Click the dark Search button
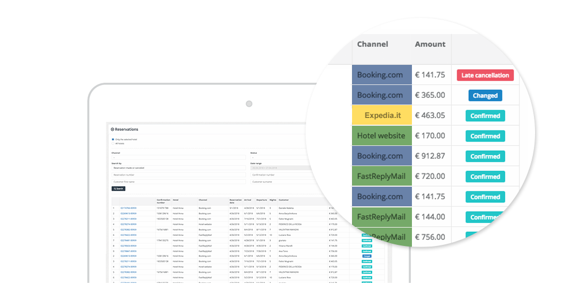586x303 pixels. [119, 189]
